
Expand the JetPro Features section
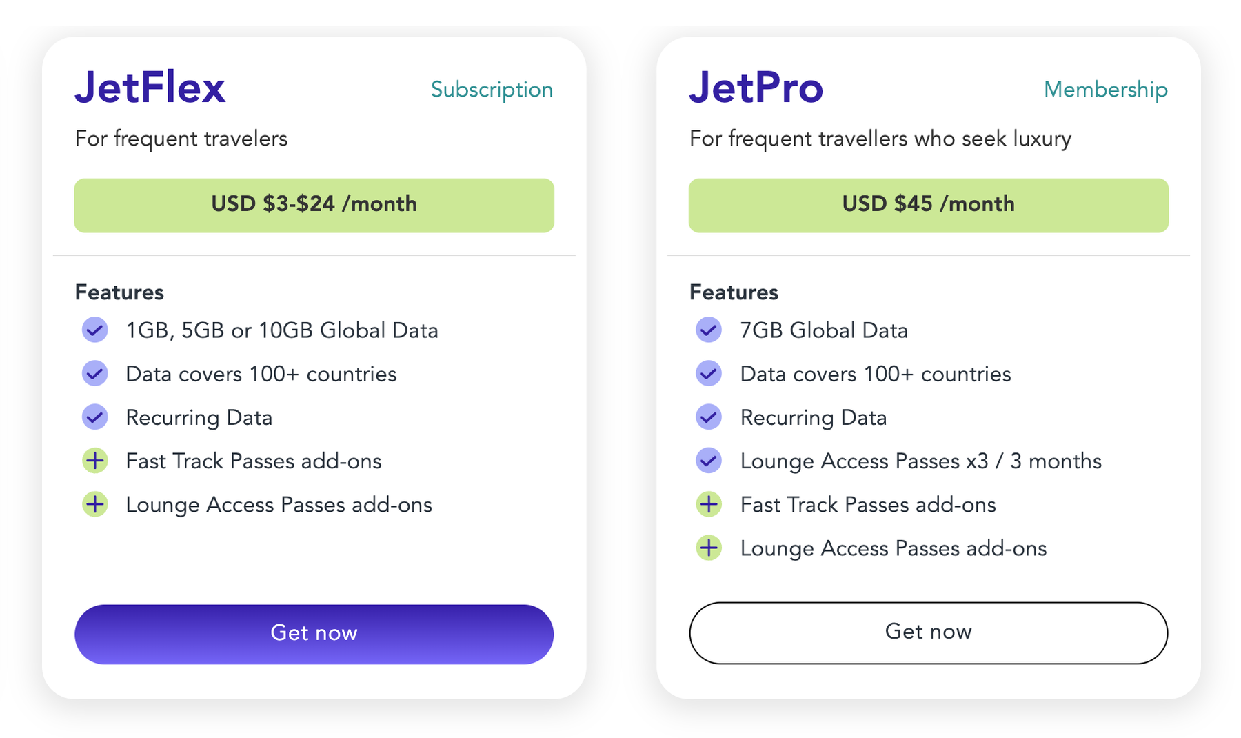(x=732, y=292)
